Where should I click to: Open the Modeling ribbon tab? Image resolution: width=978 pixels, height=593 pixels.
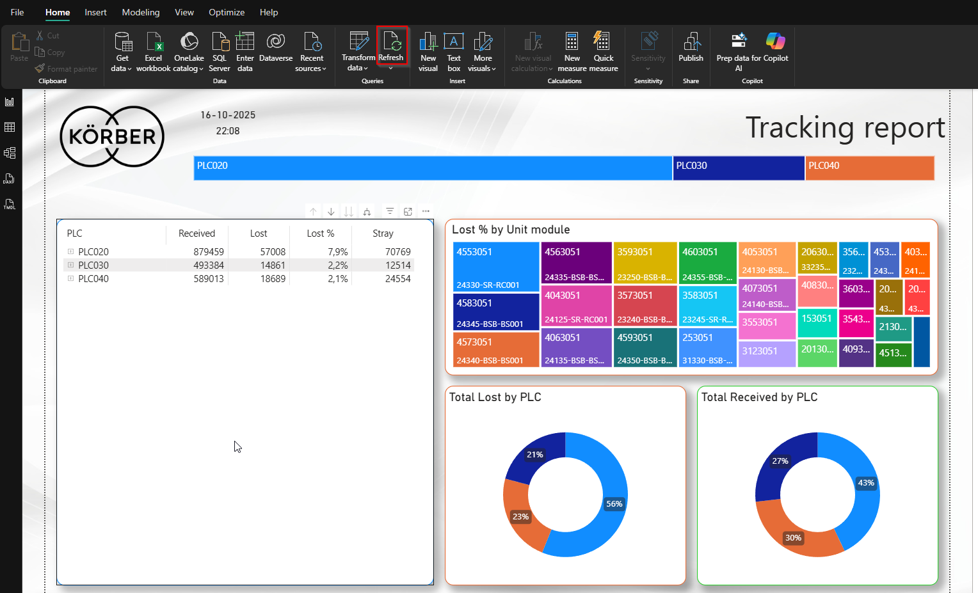[141, 12]
